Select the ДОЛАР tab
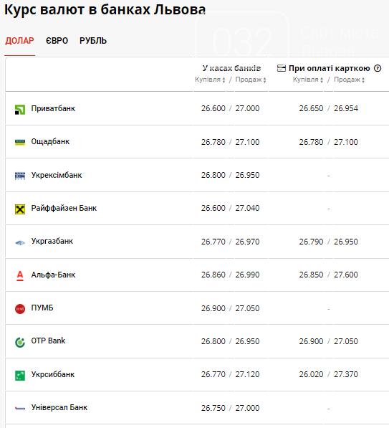Image resolution: width=389 pixels, height=428 pixels. (x=19, y=41)
